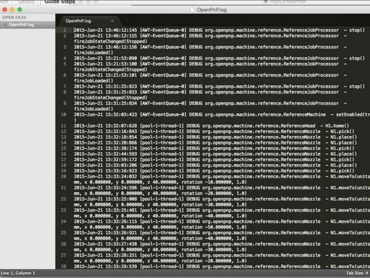Click the OPEN FILES sidebar header

coord(14,18)
